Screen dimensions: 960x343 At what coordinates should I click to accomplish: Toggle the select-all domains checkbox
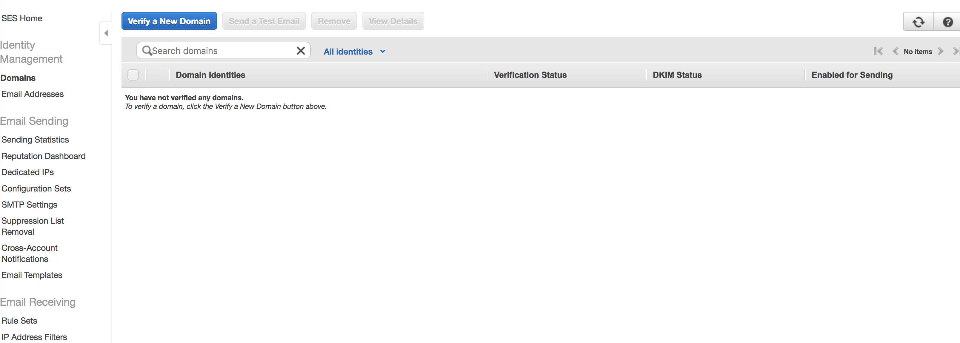point(133,75)
